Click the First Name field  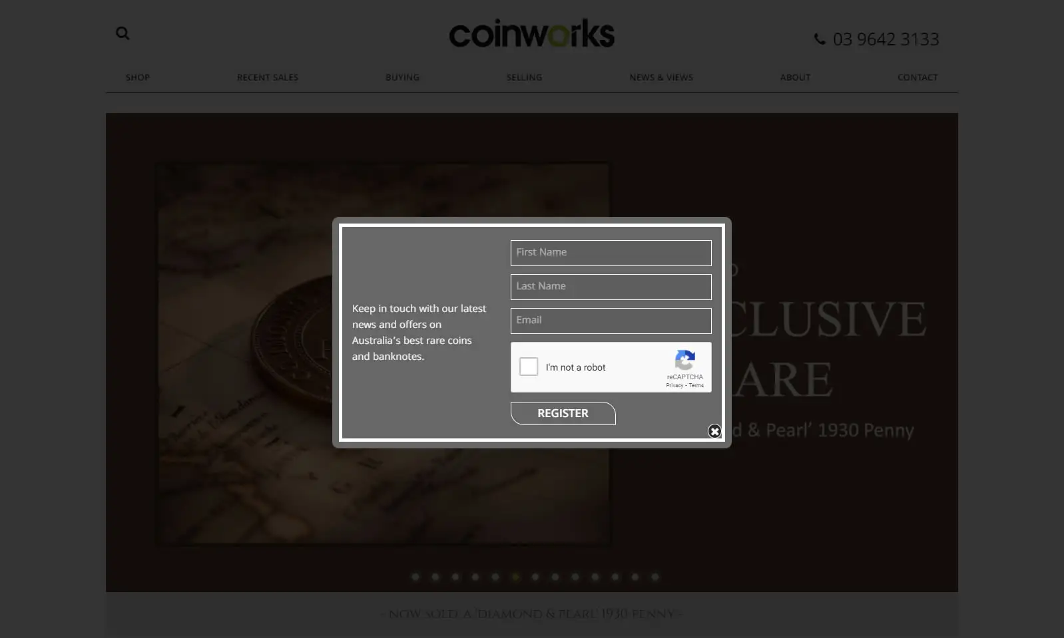(611, 253)
